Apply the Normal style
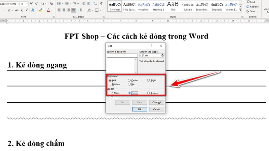This screenshot has width=269, height=151. [115, 6]
